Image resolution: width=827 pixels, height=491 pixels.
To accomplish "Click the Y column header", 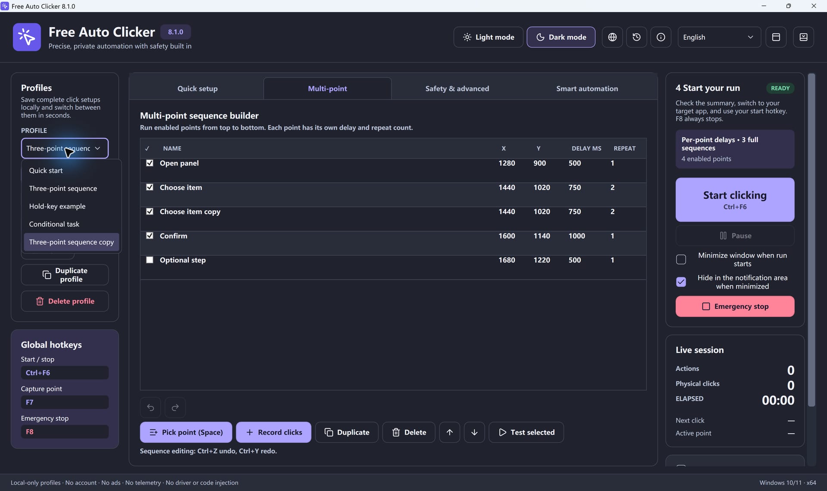I will point(538,148).
